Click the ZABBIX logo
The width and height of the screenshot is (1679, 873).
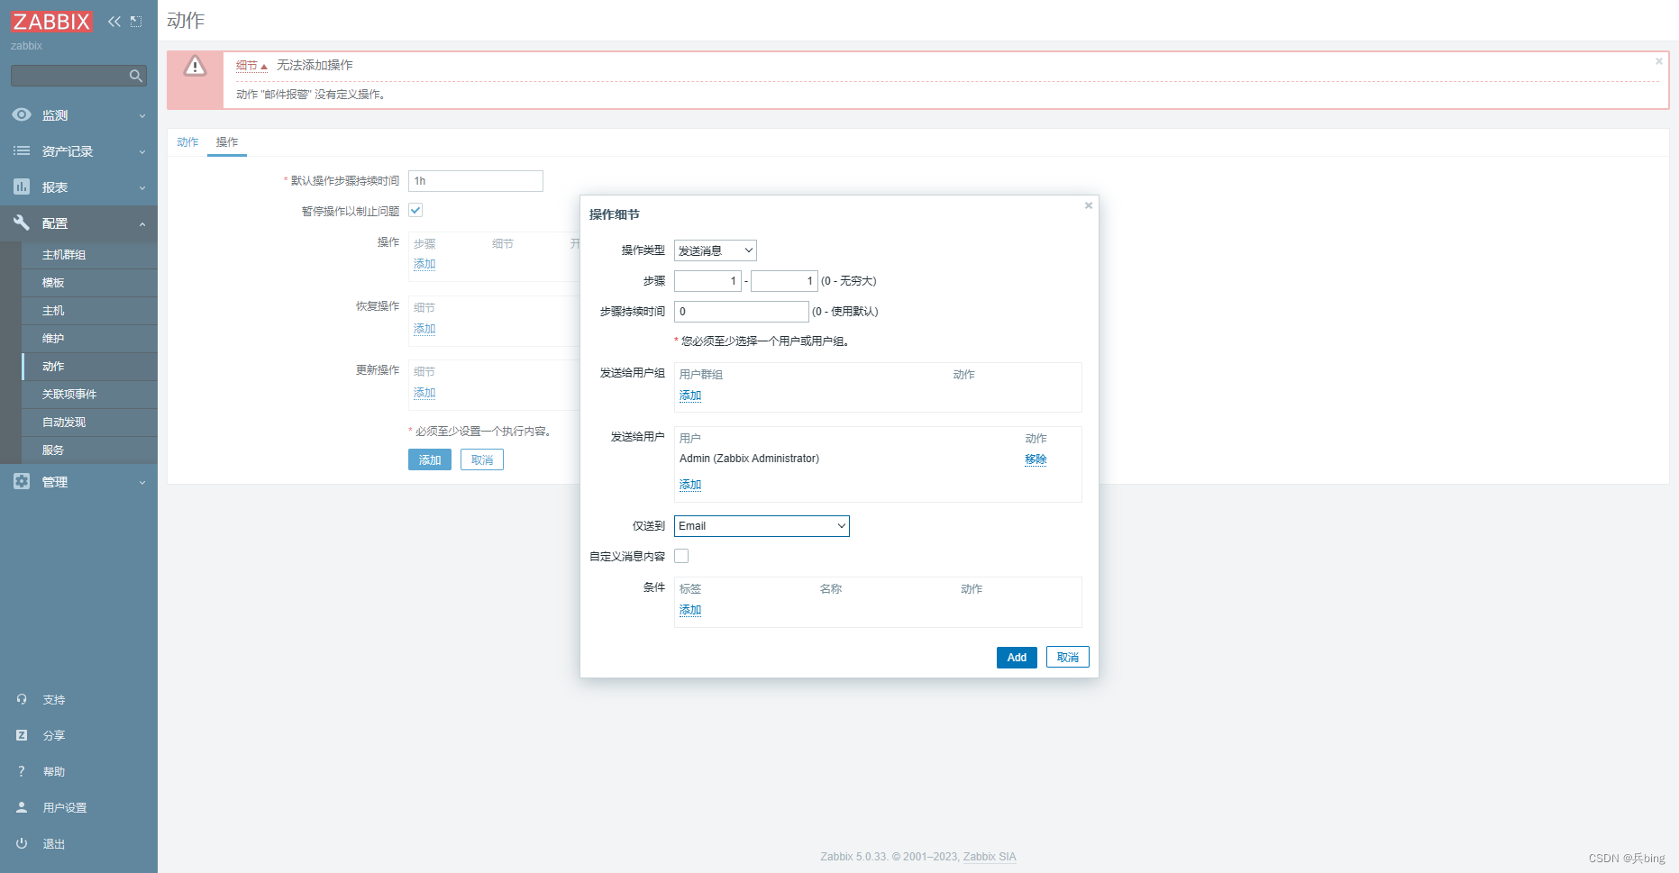point(51,21)
